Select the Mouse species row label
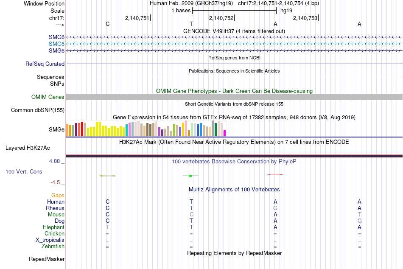The height and width of the screenshot is (269, 403). 56,215
